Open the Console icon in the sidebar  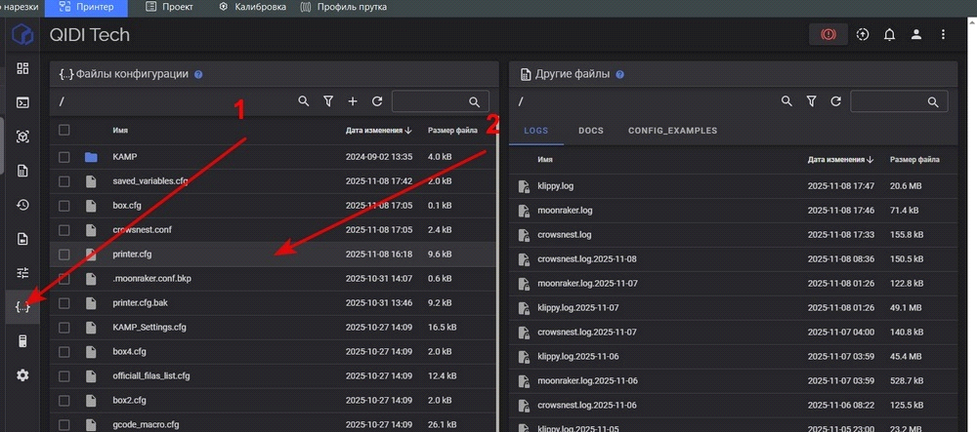tap(22, 101)
